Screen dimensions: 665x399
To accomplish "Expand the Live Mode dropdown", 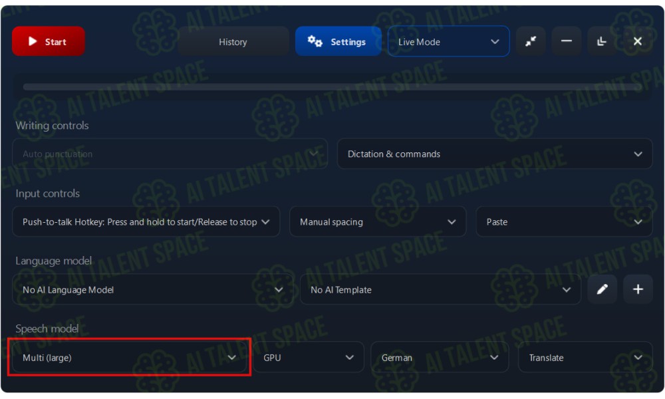I will tap(448, 41).
